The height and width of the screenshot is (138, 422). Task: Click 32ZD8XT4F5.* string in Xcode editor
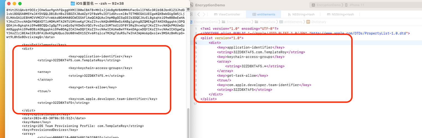tap(255, 66)
